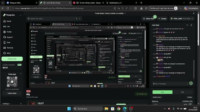Refresh the current page

pyautogui.click(x=8, y=8)
